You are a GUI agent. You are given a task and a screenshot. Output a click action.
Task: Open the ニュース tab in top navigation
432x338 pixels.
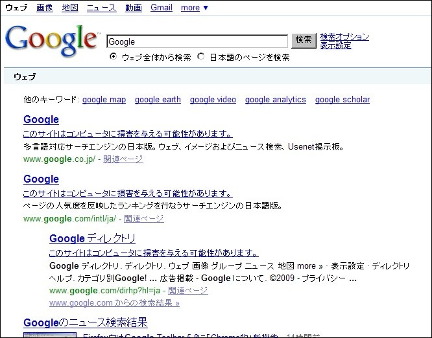click(101, 7)
